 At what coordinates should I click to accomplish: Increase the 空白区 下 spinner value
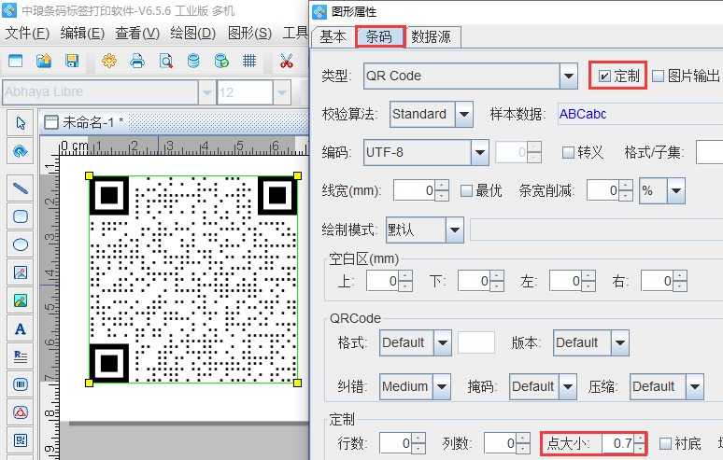pos(497,276)
